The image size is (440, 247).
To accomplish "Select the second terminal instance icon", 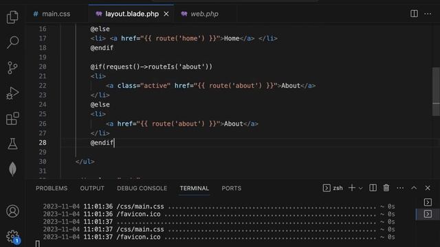I will 428,214.
